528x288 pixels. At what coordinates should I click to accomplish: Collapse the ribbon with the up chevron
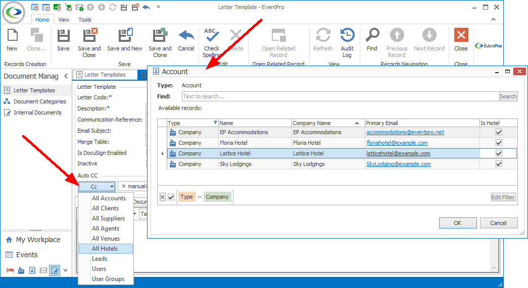coord(493,20)
